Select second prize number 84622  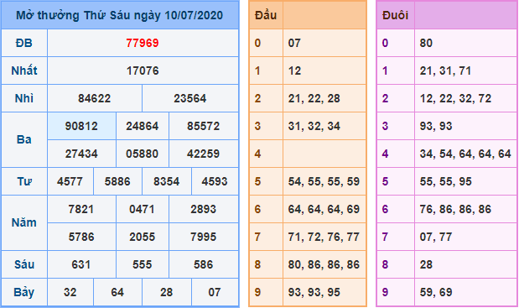tap(95, 99)
